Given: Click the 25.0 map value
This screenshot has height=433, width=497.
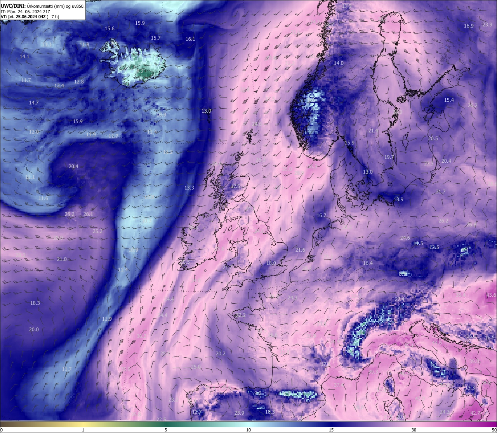Looking at the screenshot, I should point(196,367).
